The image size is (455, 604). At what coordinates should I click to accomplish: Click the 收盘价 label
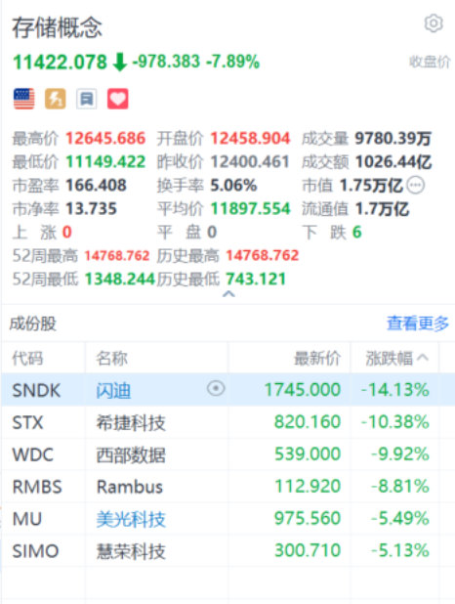click(430, 62)
